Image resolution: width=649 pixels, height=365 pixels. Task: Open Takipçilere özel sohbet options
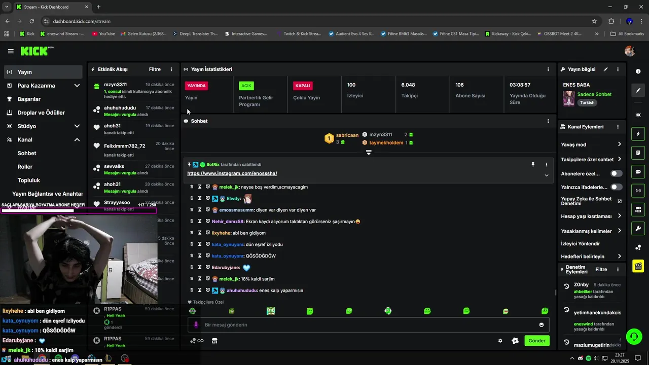[591, 159]
